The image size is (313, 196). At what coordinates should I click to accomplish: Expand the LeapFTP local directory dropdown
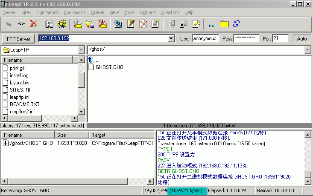[x=81, y=50]
